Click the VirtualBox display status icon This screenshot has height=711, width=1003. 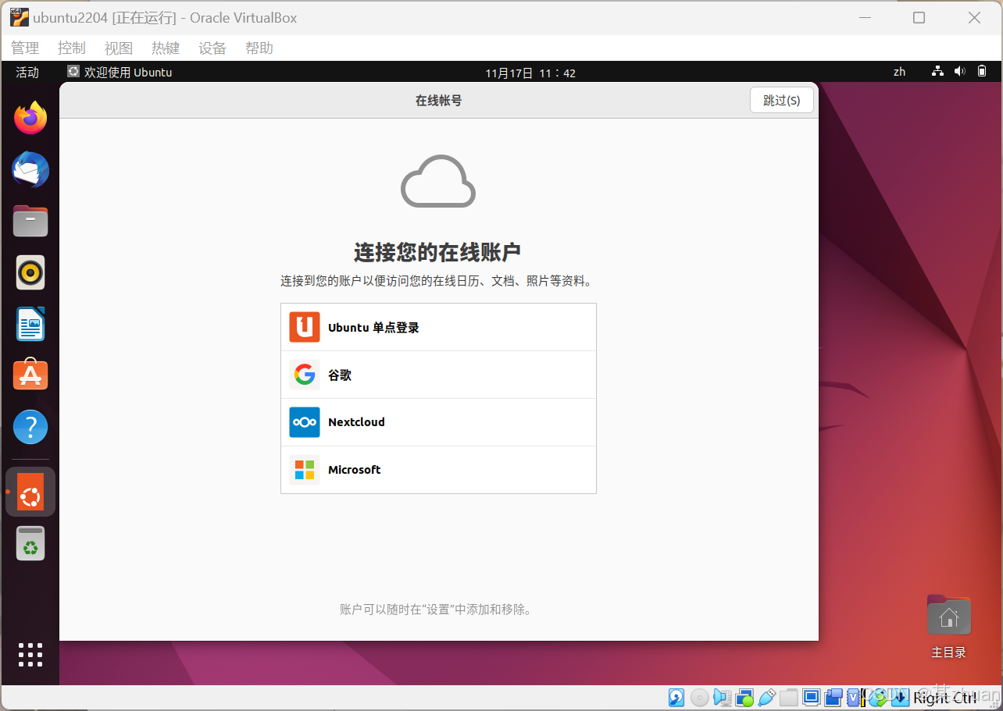811,697
